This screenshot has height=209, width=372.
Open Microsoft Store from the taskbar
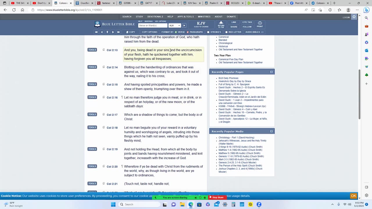(x=199, y=204)
